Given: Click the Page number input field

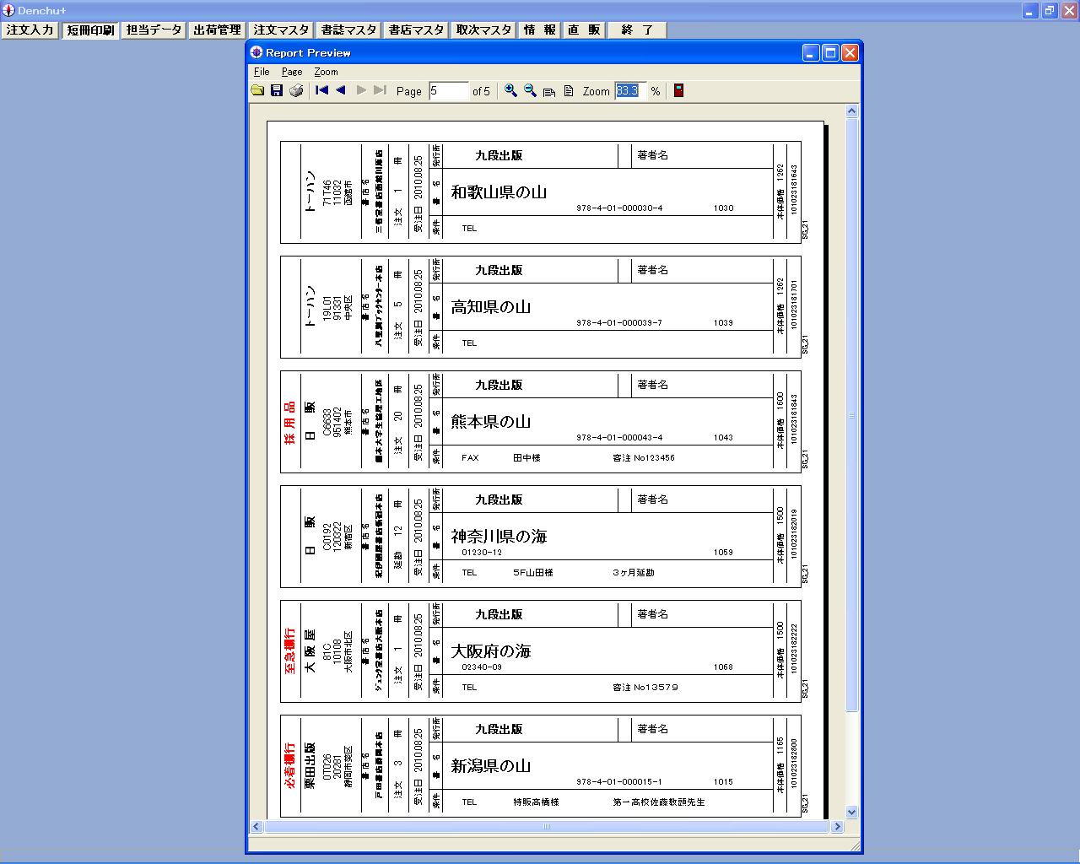Looking at the screenshot, I should [x=448, y=91].
